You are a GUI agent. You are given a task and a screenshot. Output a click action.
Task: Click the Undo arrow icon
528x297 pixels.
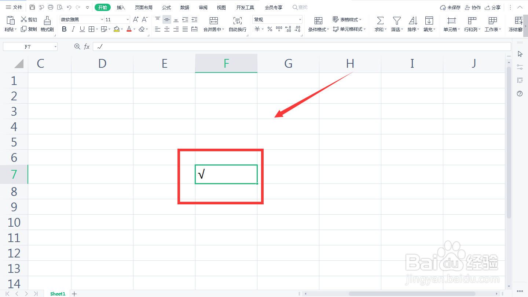[69, 7]
